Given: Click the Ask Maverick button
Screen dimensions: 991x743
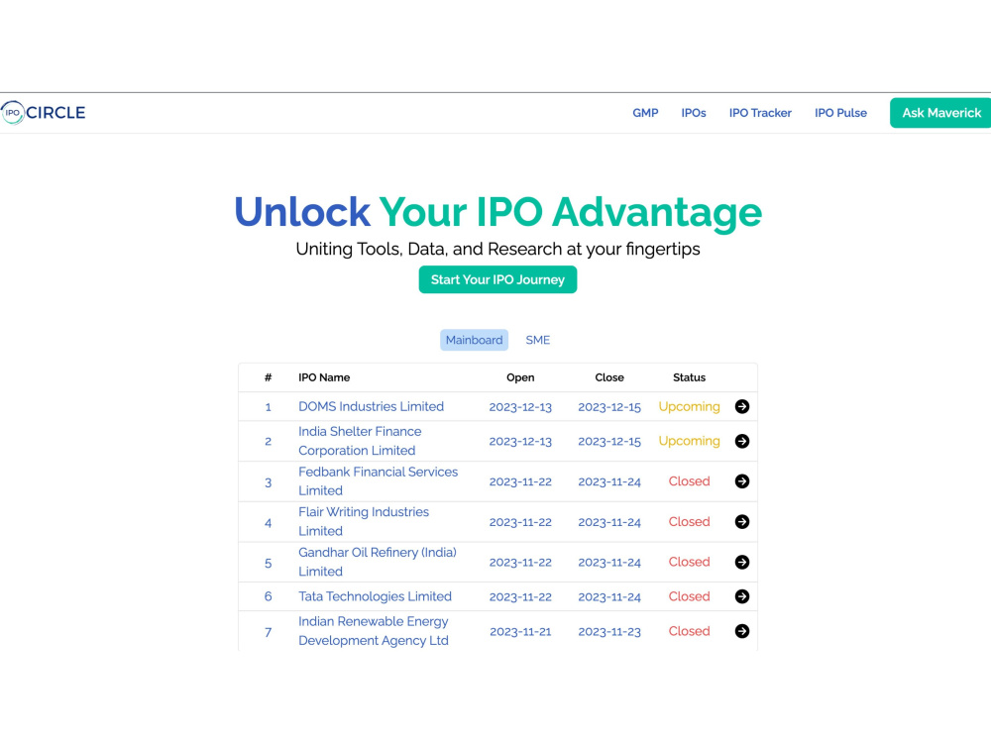Looking at the screenshot, I should [x=940, y=113].
